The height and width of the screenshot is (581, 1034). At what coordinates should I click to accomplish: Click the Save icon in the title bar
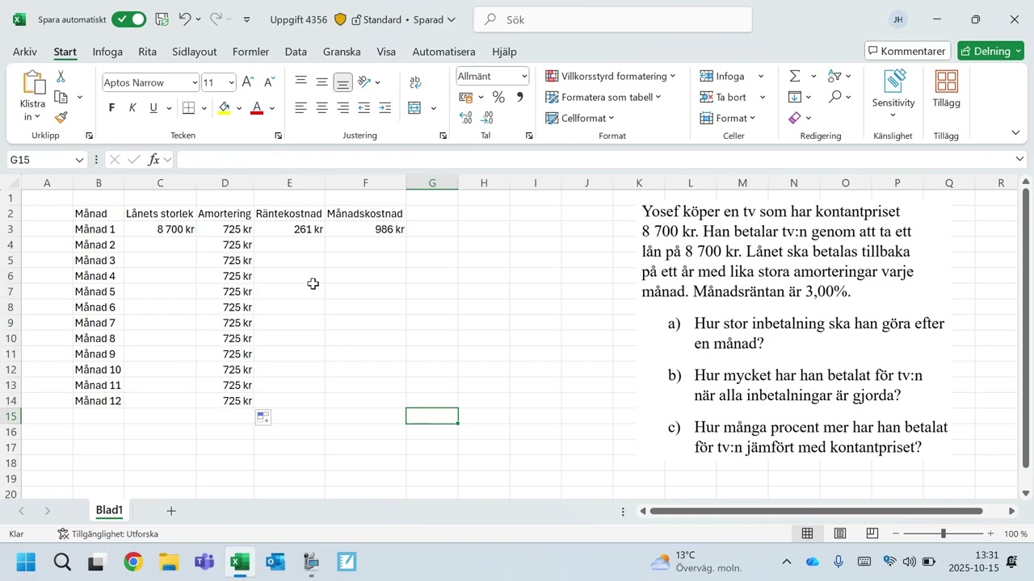click(162, 19)
